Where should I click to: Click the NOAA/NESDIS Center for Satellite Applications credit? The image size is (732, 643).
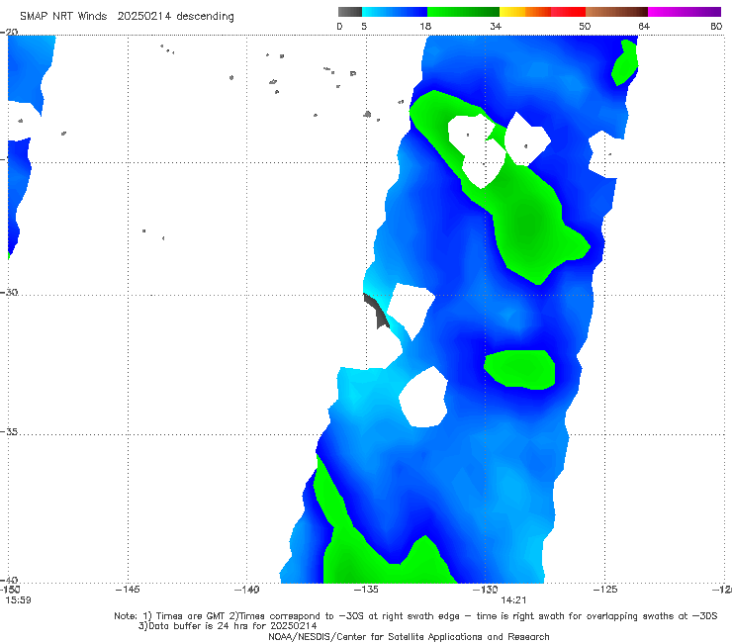(409, 637)
